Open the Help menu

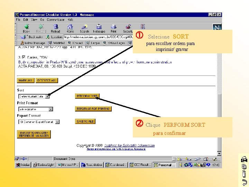pos(70,20)
